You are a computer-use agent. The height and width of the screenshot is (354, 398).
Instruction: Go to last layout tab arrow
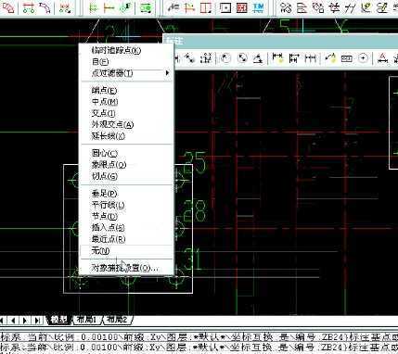tap(37, 320)
